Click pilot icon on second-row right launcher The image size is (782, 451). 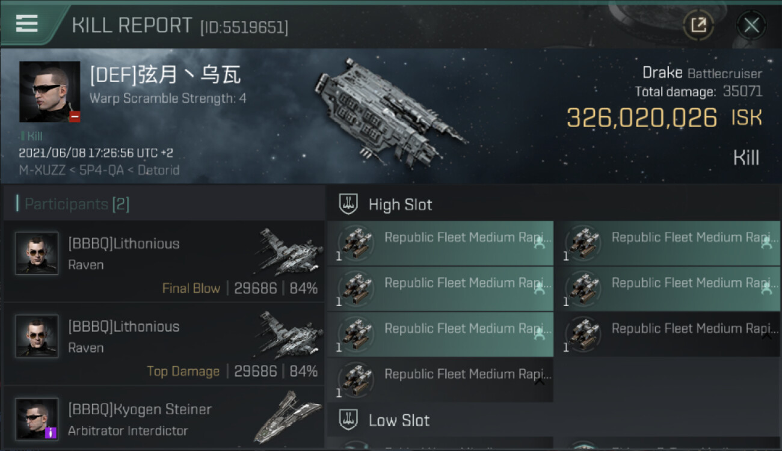click(766, 289)
